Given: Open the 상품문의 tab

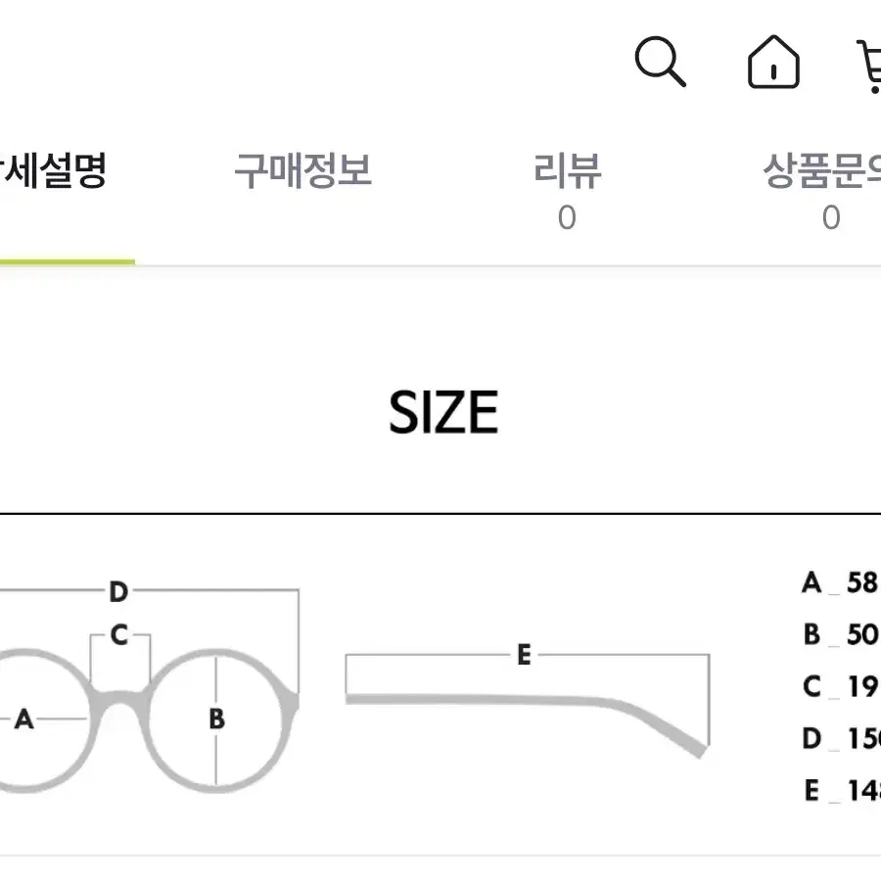Looking at the screenshot, I should click(x=822, y=170).
